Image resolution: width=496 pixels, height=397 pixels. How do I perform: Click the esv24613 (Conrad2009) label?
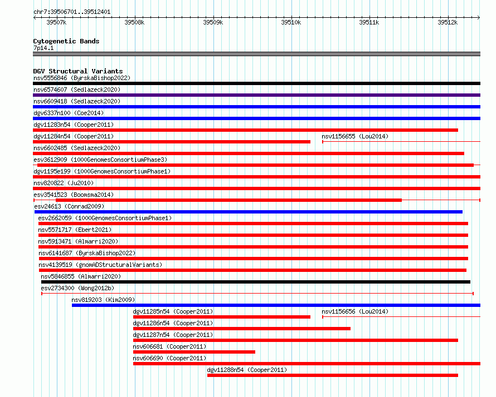click(x=69, y=206)
